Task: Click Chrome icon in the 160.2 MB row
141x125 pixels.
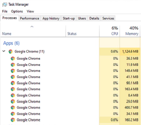Action: pyautogui.click(x=13, y=120)
